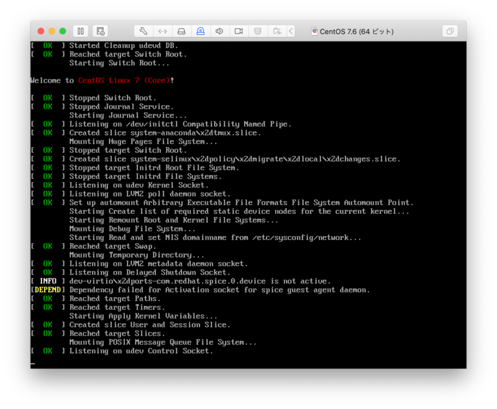
Task: Click 'Mounting Huge Pages File System...' line
Action: [144, 141]
